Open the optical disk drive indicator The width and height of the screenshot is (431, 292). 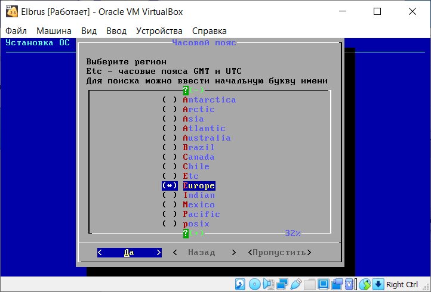(x=254, y=284)
